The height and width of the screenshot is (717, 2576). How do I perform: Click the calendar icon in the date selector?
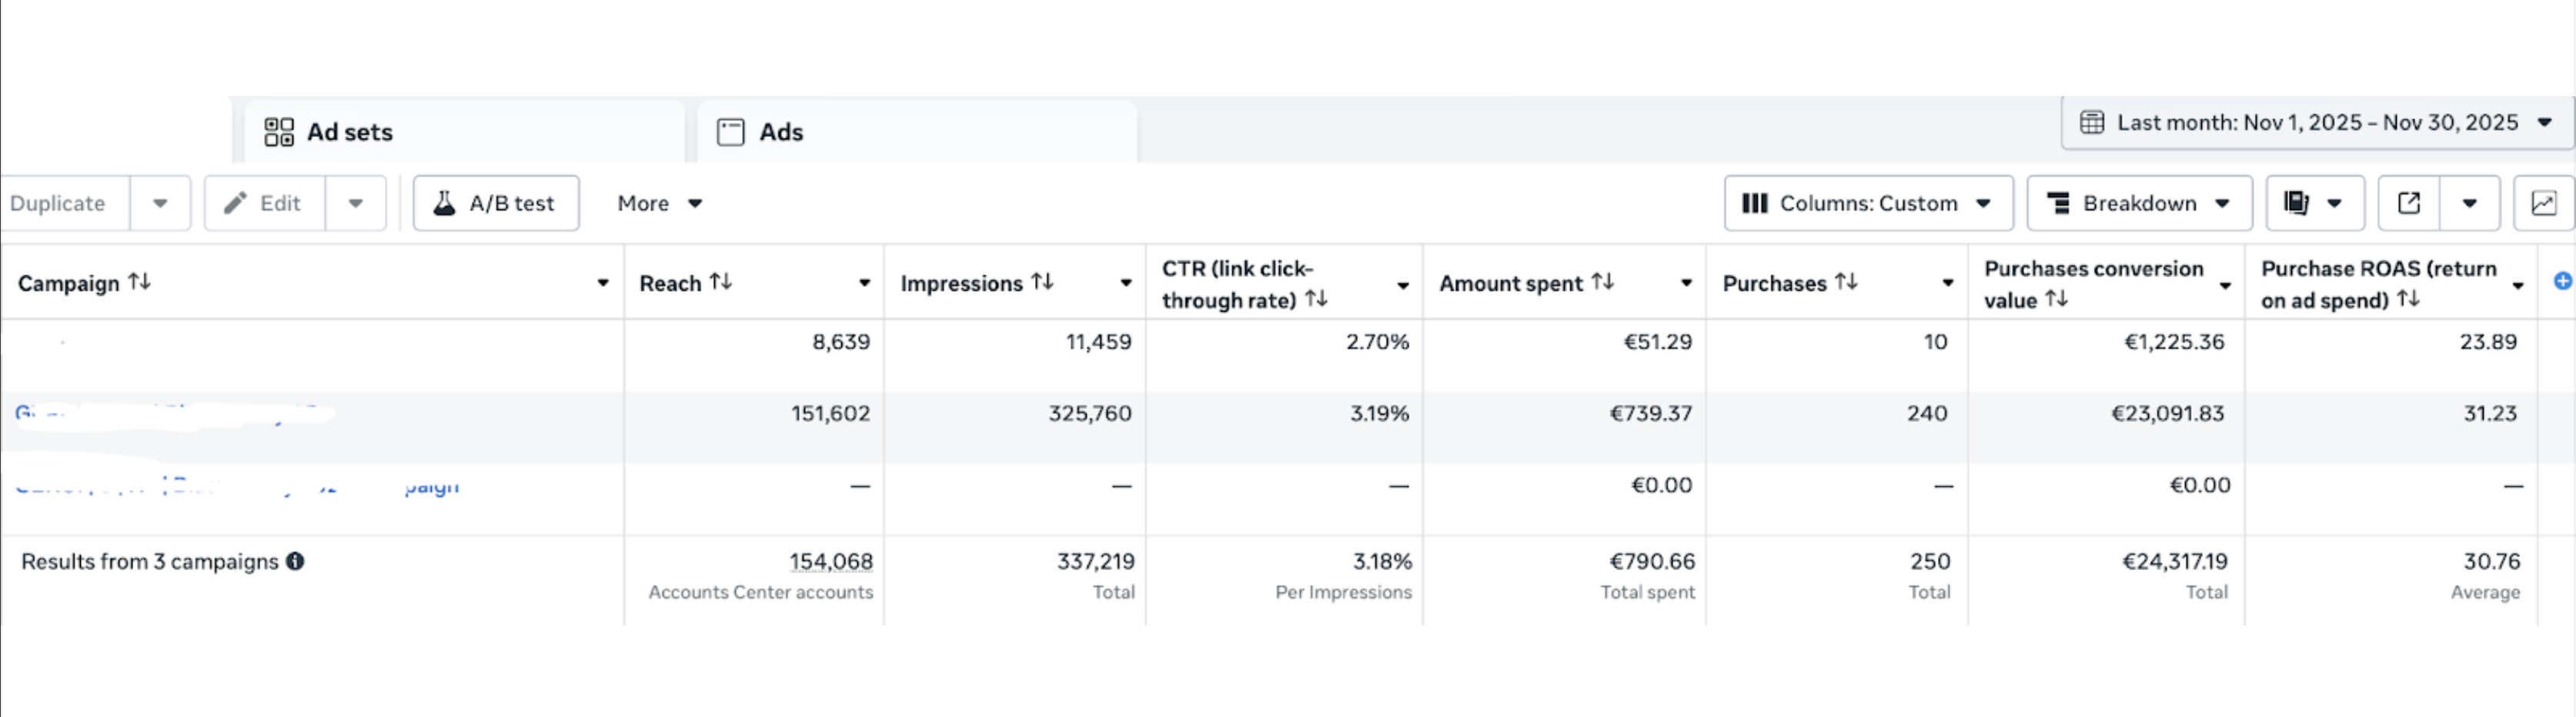[2093, 121]
